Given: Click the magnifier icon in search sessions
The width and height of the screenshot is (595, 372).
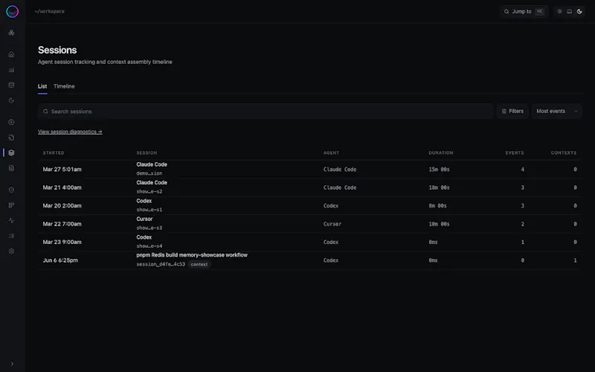Looking at the screenshot, I should tap(45, 111).
